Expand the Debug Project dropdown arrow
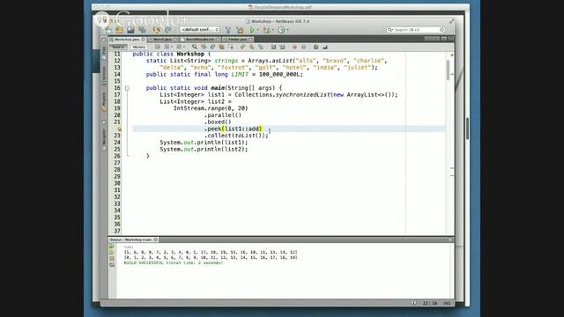Image resolution: width=564 pixels, height=317 pixels. (272, 30)
